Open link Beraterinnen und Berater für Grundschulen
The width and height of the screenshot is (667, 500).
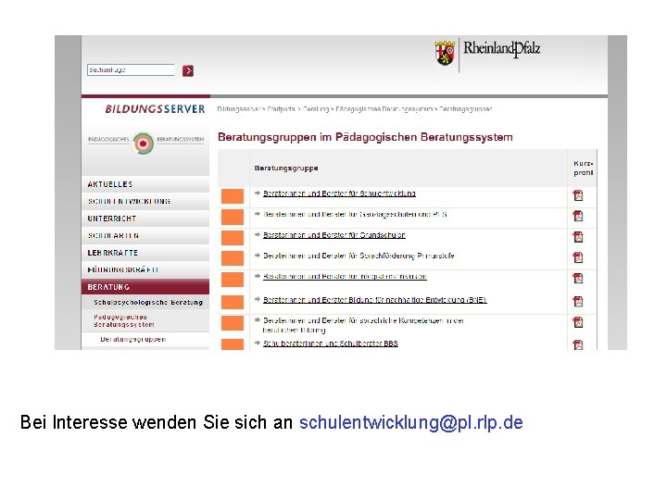[x=333, y=235]
